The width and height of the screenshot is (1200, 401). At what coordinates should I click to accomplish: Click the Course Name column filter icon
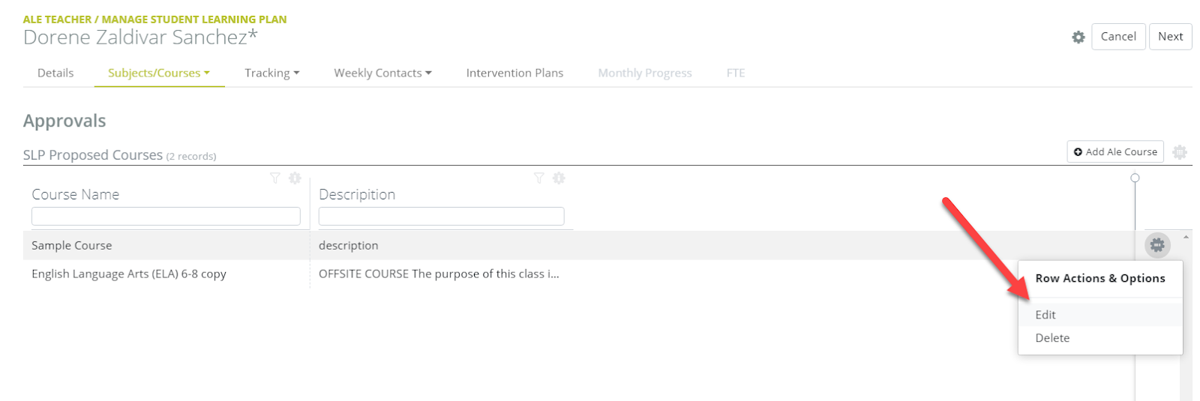click(x=275, y=178)
